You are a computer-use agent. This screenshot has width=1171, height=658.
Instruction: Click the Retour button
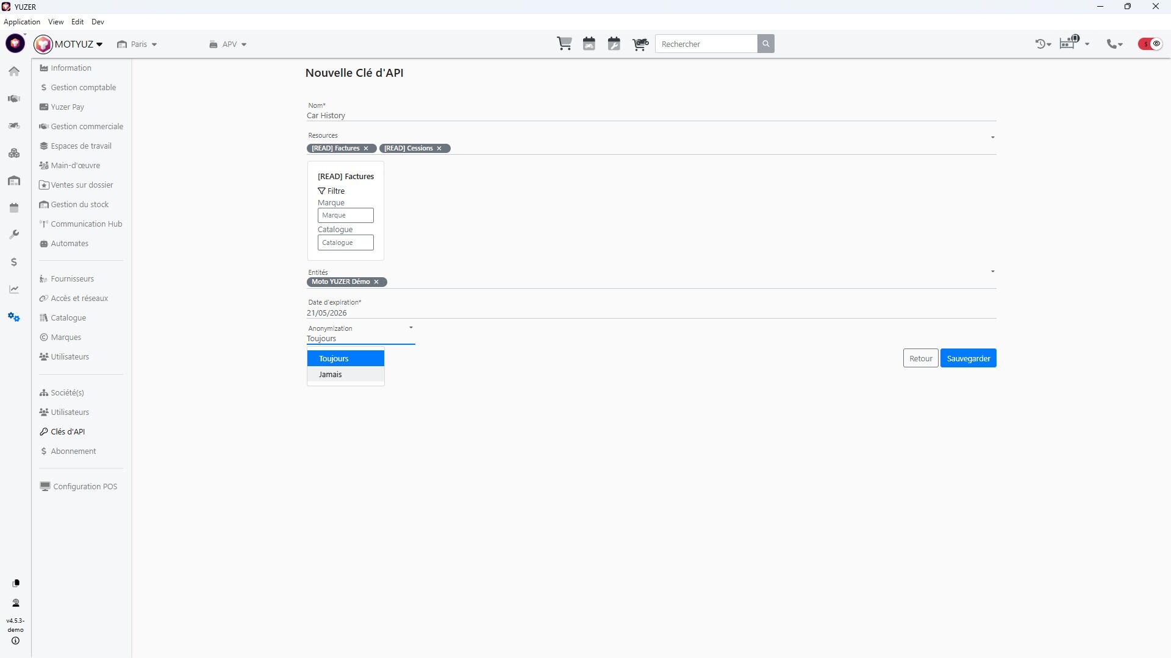click(920, 358)
